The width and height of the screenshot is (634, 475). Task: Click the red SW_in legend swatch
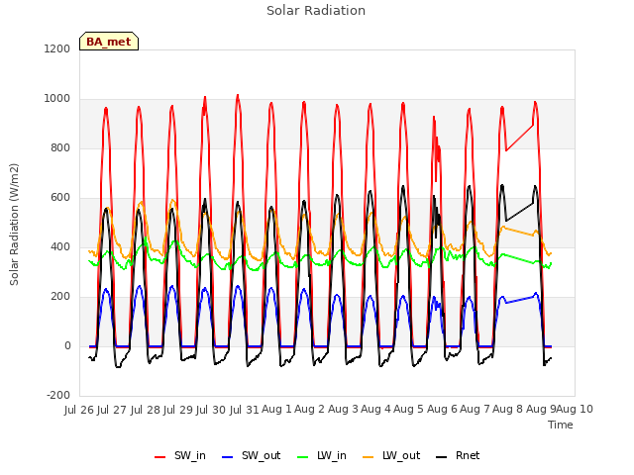(x=160, y=457)
